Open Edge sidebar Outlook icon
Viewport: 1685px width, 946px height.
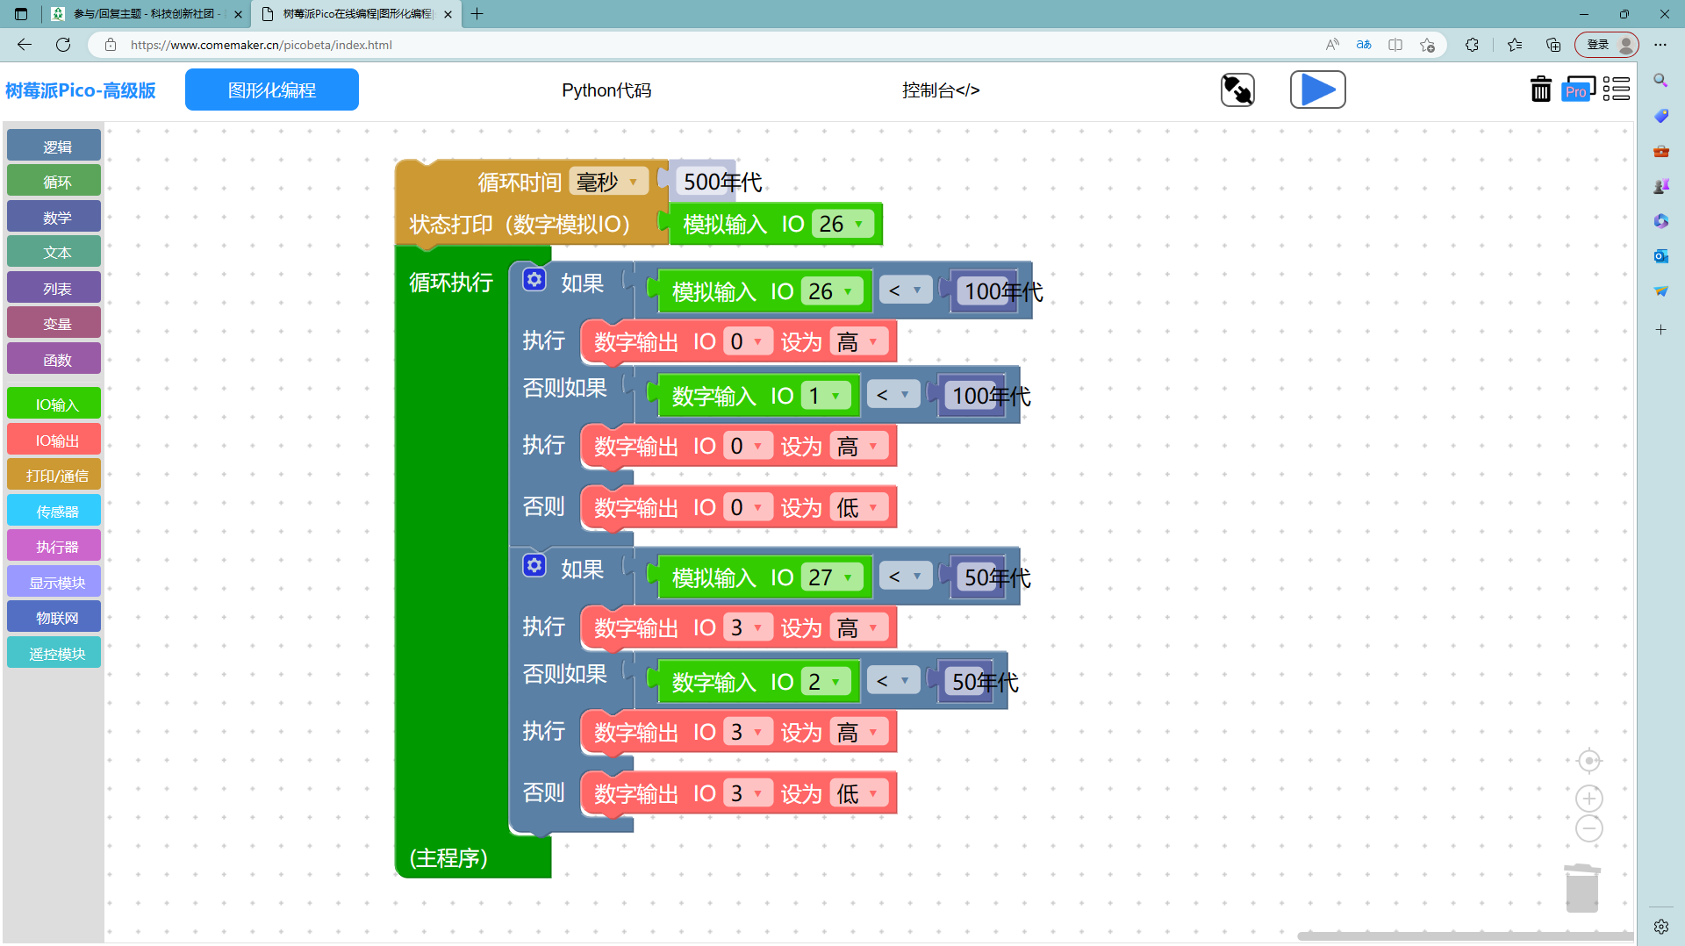coord(1660,256)
